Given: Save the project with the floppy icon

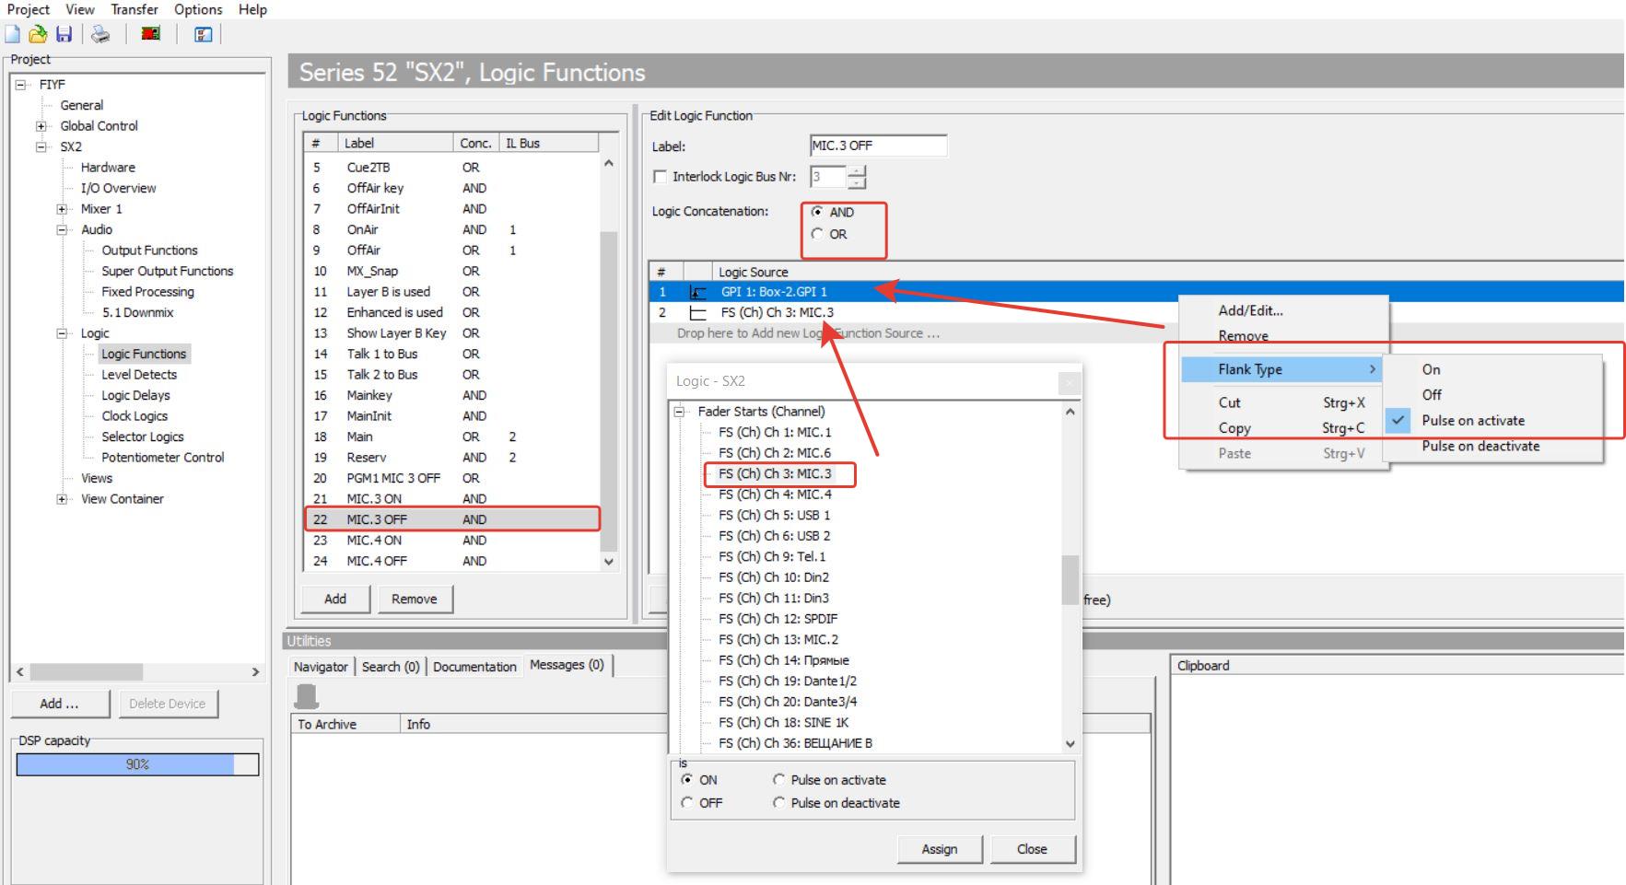Looking at the screenshot, I should (x=64, y=34).
